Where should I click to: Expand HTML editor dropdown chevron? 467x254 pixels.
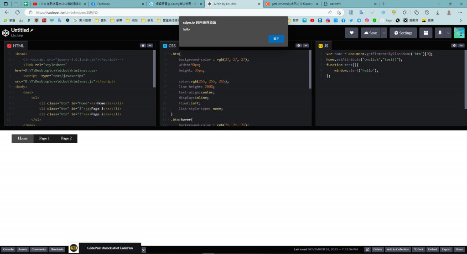[150, 46]
